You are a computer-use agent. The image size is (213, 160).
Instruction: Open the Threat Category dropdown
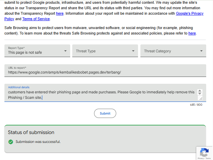pyautogui.click(x=173, y=51)
